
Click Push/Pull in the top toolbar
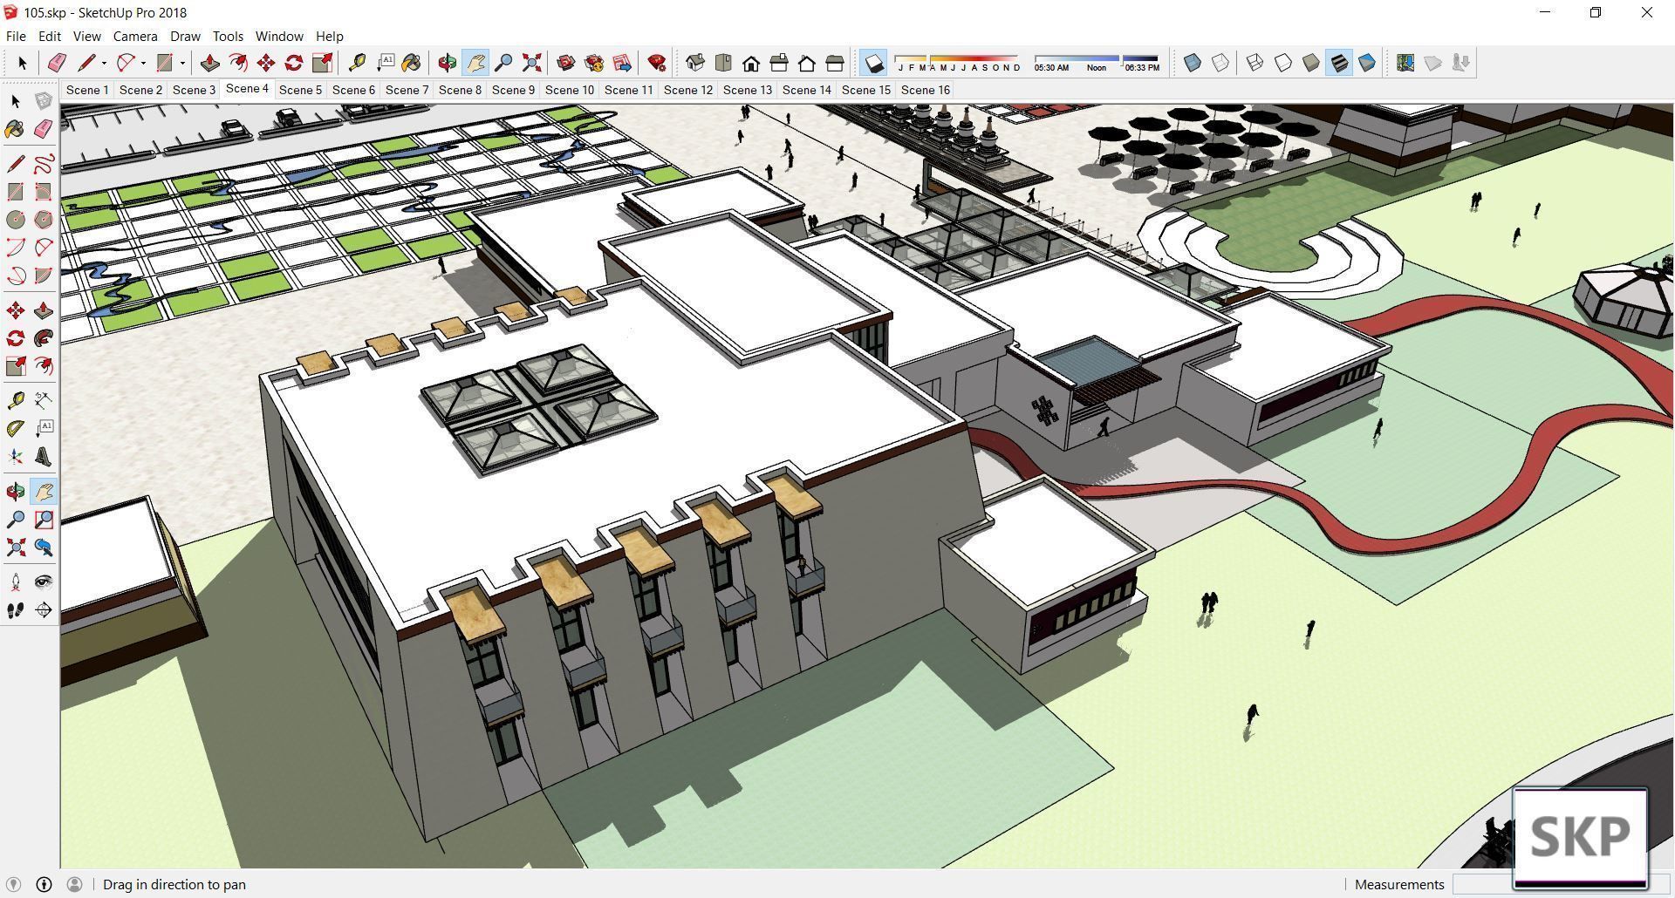(x=209, y=63)
